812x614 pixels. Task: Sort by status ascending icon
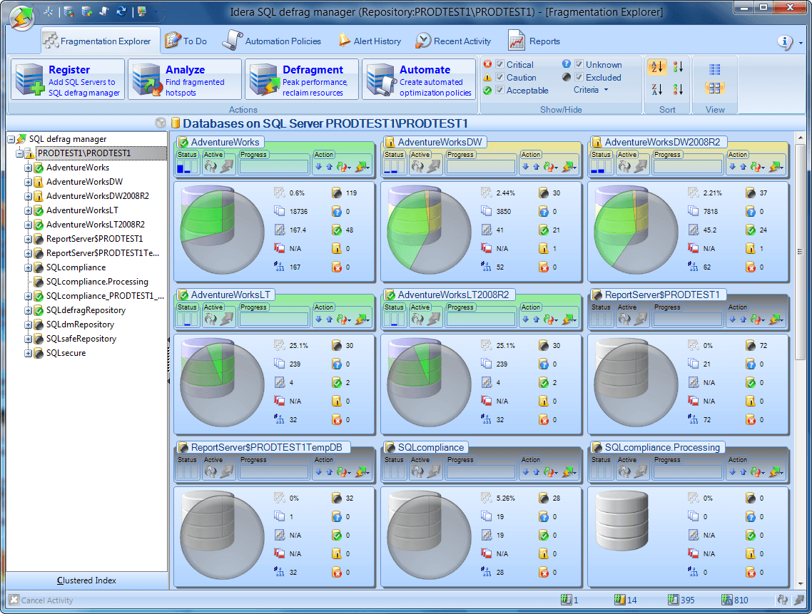click(x=678, y=66)
